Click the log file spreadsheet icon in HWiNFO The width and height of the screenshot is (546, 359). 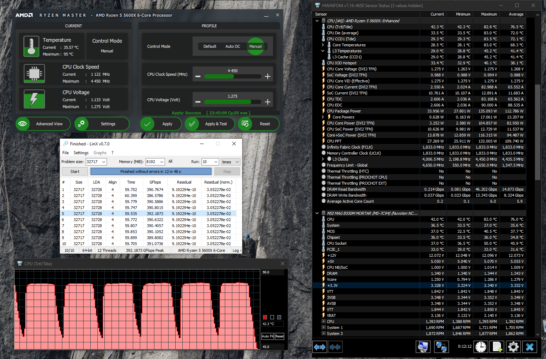[x=497, y=347]
